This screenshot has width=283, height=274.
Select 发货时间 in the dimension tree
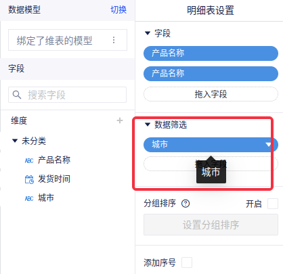coord(54,179)
